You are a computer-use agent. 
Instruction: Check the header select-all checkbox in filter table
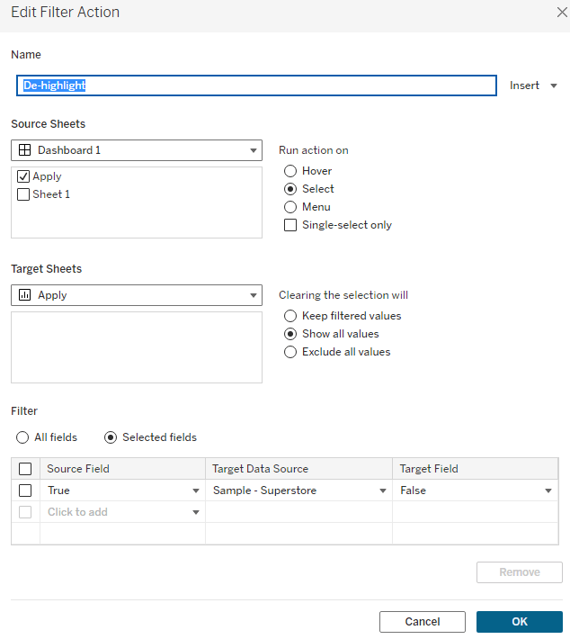25,469
